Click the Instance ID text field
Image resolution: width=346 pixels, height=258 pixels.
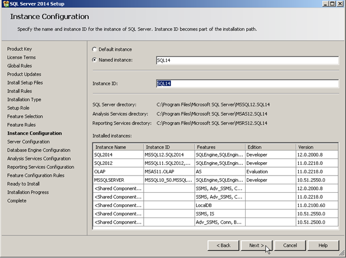(x=247, y=84)
